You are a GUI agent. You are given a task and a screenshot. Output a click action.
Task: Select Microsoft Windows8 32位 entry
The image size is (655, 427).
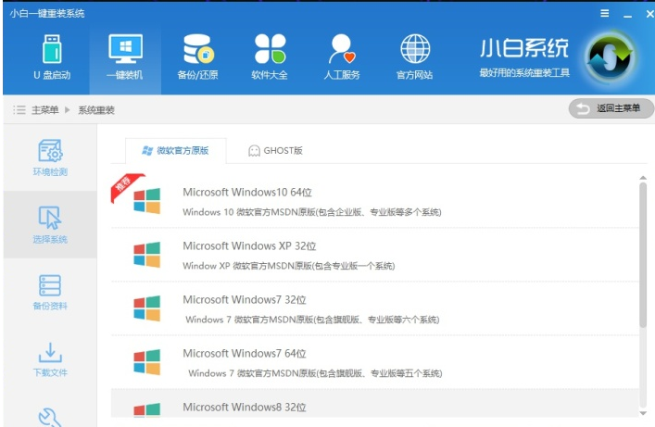374,403
